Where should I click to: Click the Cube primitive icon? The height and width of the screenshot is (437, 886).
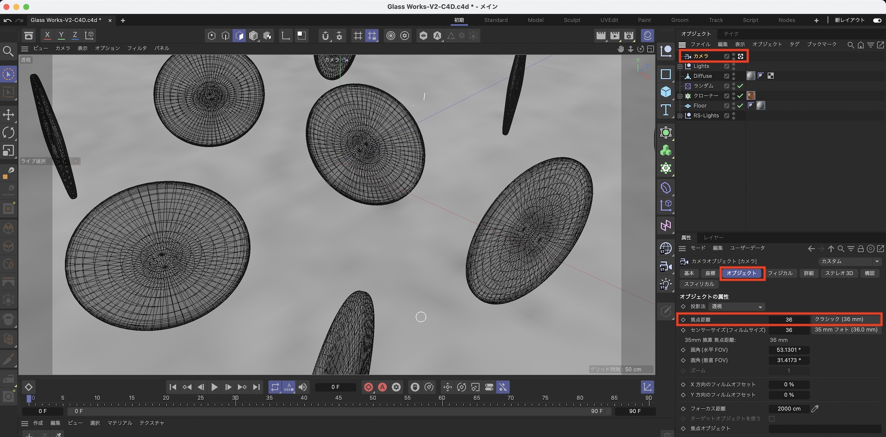pyautogui.click(x=665, y=92)
